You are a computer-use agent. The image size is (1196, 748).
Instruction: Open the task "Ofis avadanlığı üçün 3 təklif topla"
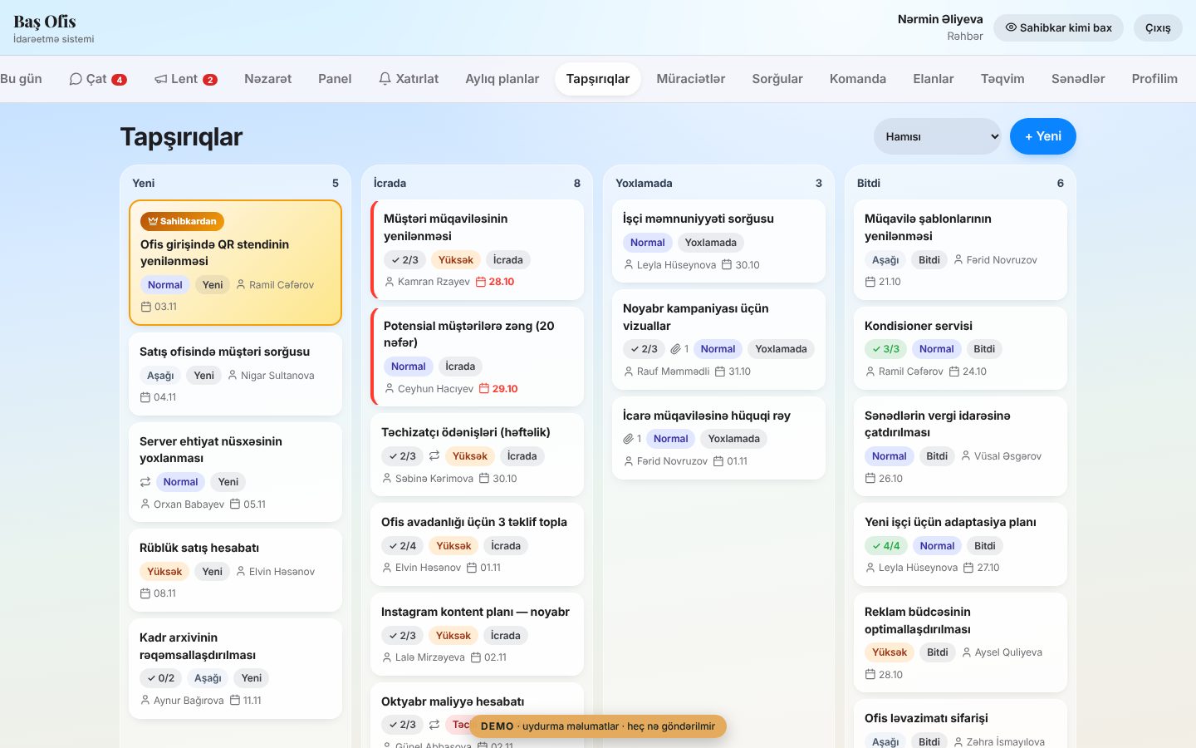point(478,544)
